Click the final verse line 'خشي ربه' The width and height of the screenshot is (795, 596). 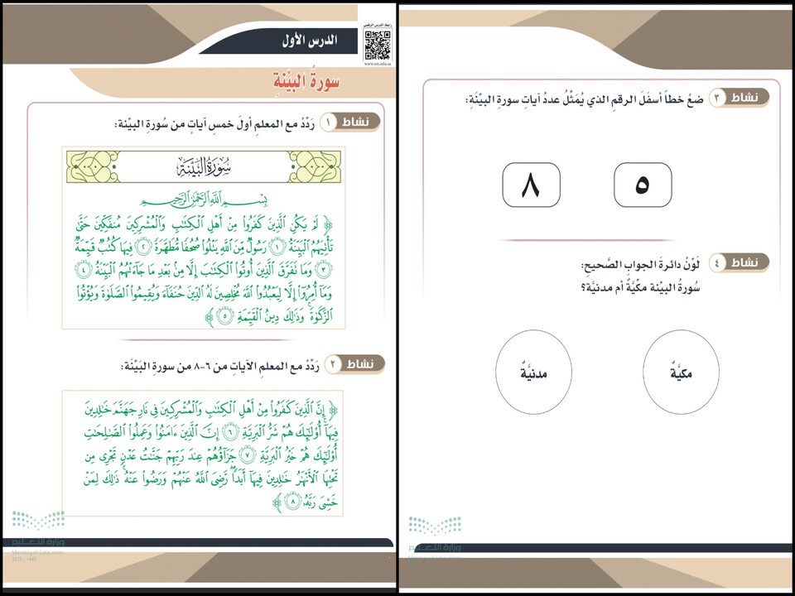[306, 502]
